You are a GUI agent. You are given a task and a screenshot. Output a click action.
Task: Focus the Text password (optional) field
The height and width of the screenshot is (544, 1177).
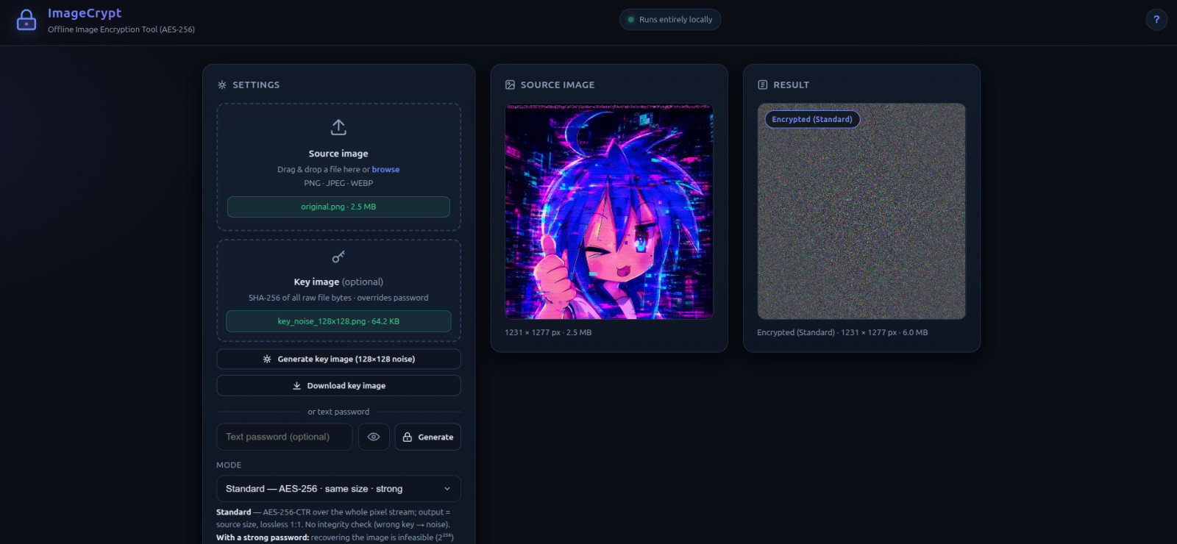coord(284,437)
